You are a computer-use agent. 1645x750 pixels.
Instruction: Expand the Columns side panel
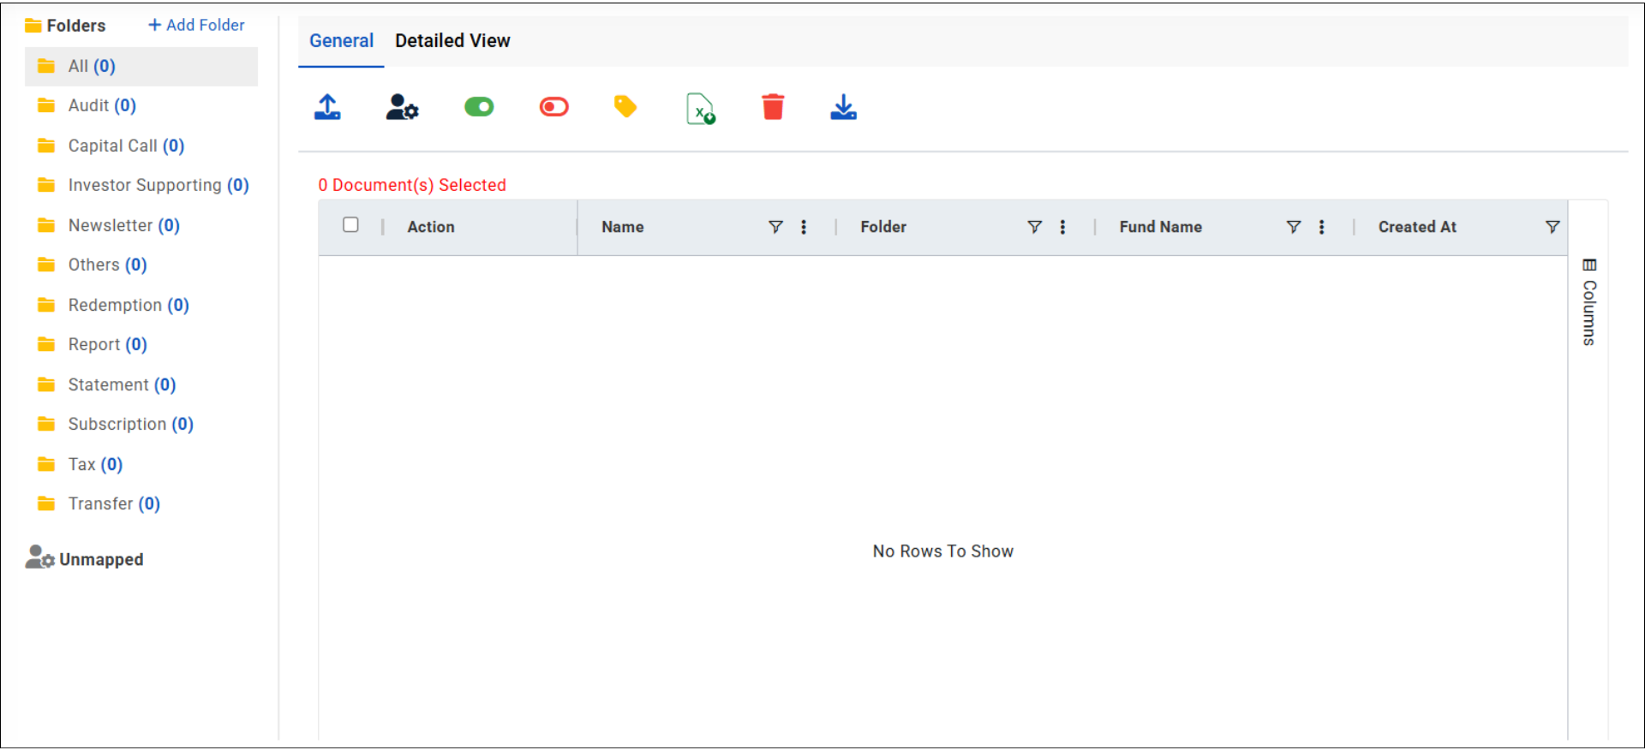click(1589, 302)
